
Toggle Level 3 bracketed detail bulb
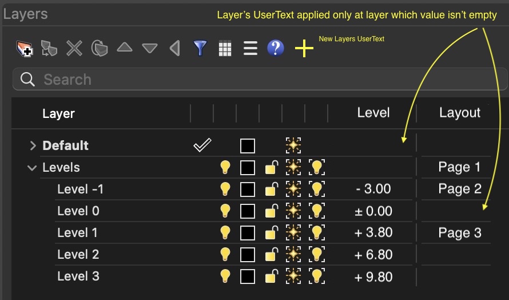(x=316, y=277)
